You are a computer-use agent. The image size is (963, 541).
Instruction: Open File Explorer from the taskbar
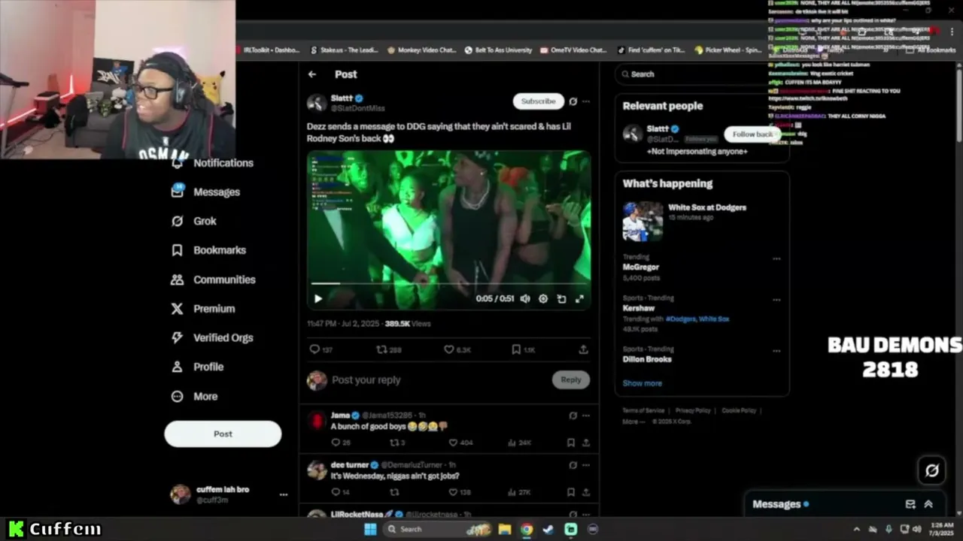coord(505,529)
